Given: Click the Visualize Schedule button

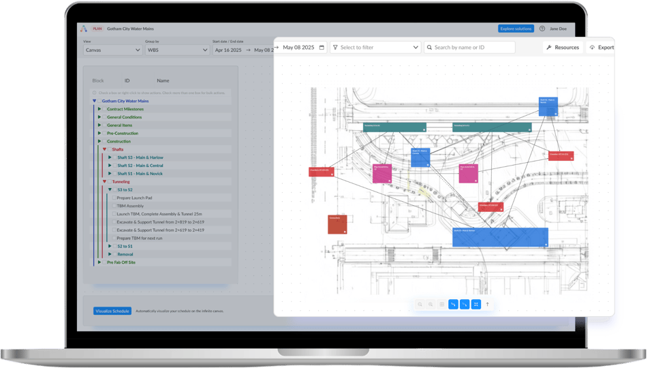Looking at the screenshot, I should click(x=112, y=311).
